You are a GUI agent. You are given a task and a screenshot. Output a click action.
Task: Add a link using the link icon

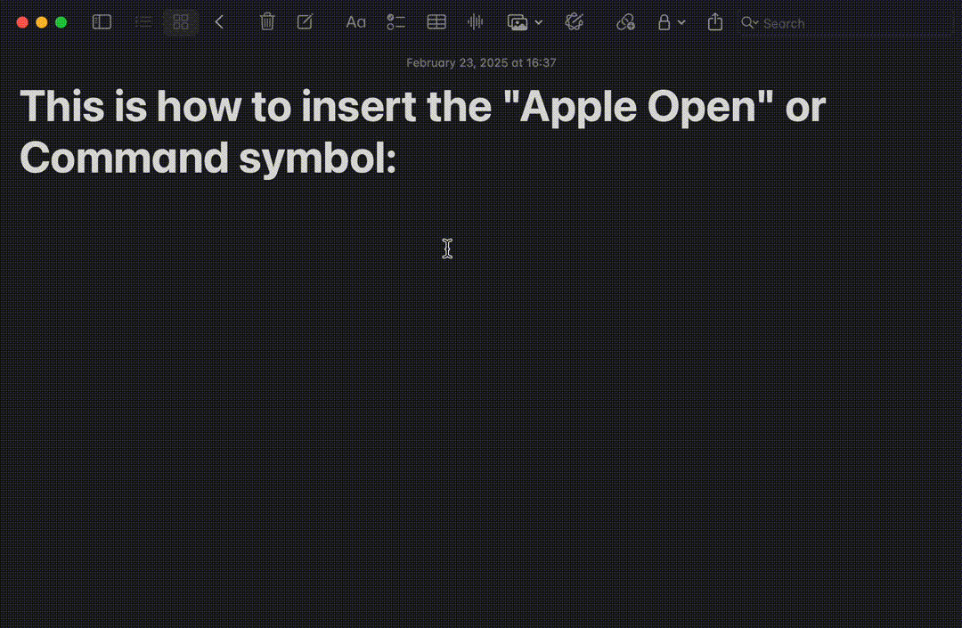click(x=624, y=21)
